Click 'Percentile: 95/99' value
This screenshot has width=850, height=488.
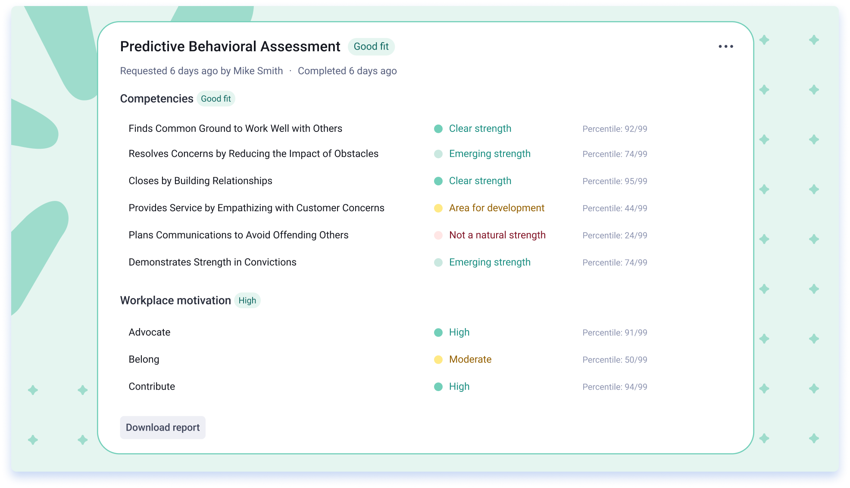click(x=615, y=181)
